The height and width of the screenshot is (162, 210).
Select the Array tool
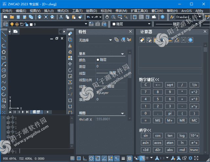tap(70, 58)
